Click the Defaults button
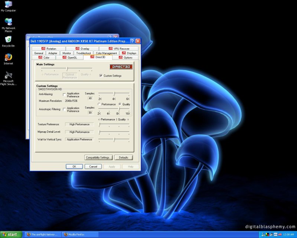Screen dimensions: 297x238 pyautogui.click(x=124, y=157)
